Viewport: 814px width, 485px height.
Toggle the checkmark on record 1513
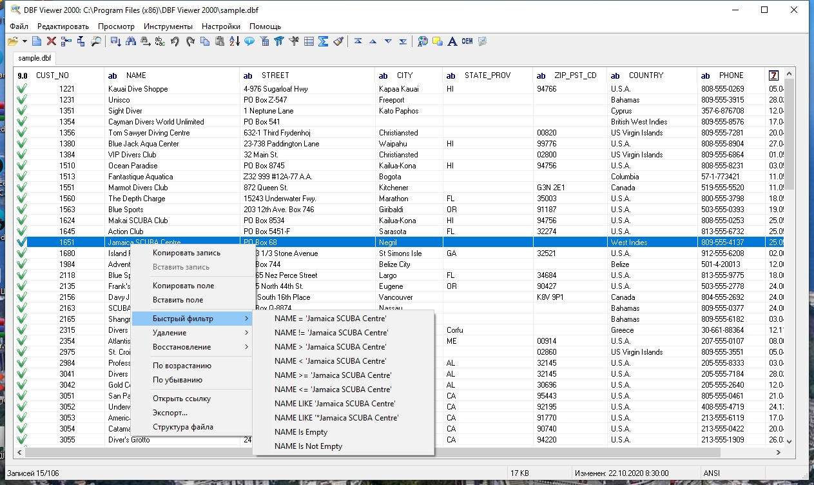point(22,177)
